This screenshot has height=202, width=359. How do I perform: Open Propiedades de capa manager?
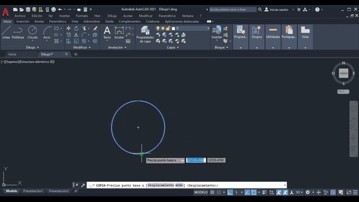[x=145, y=34]
